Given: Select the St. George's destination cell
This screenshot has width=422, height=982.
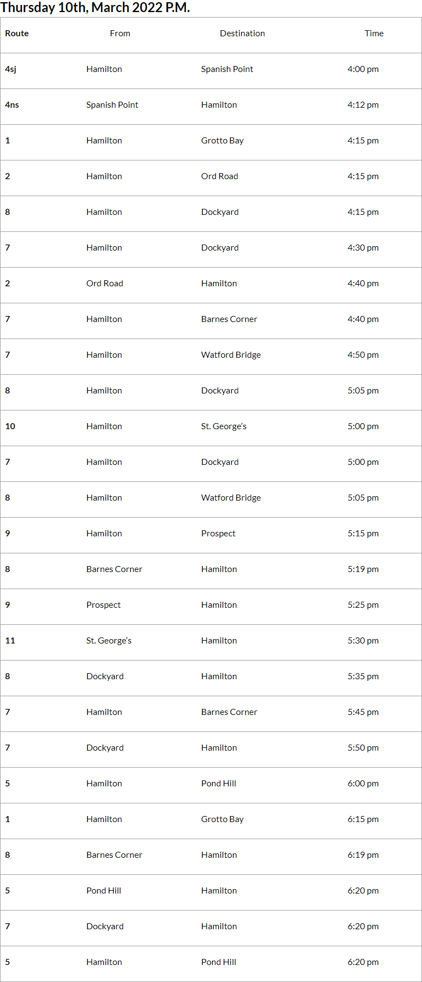Looking at the screenshot, I should pos(224,426).
